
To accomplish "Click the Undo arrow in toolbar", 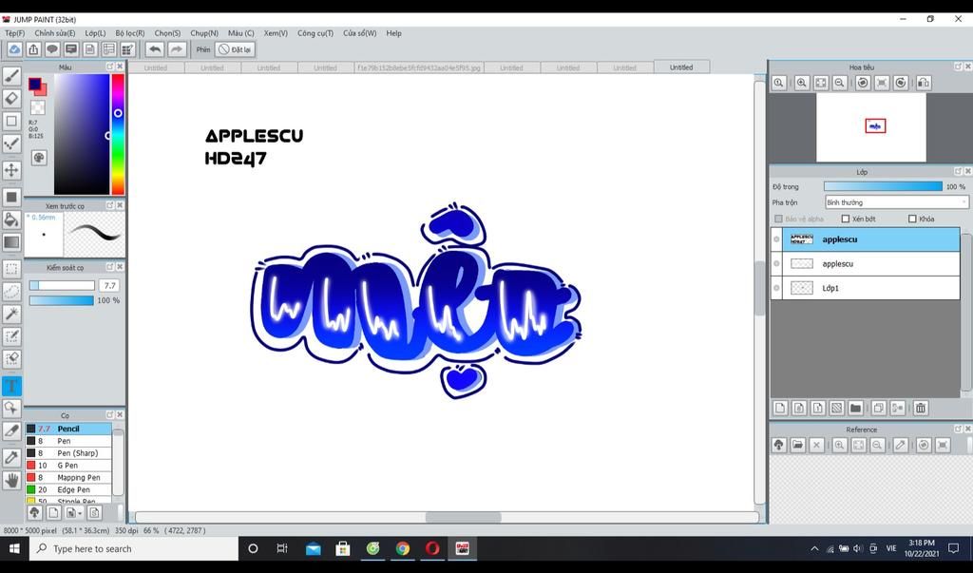I will 155,49.
